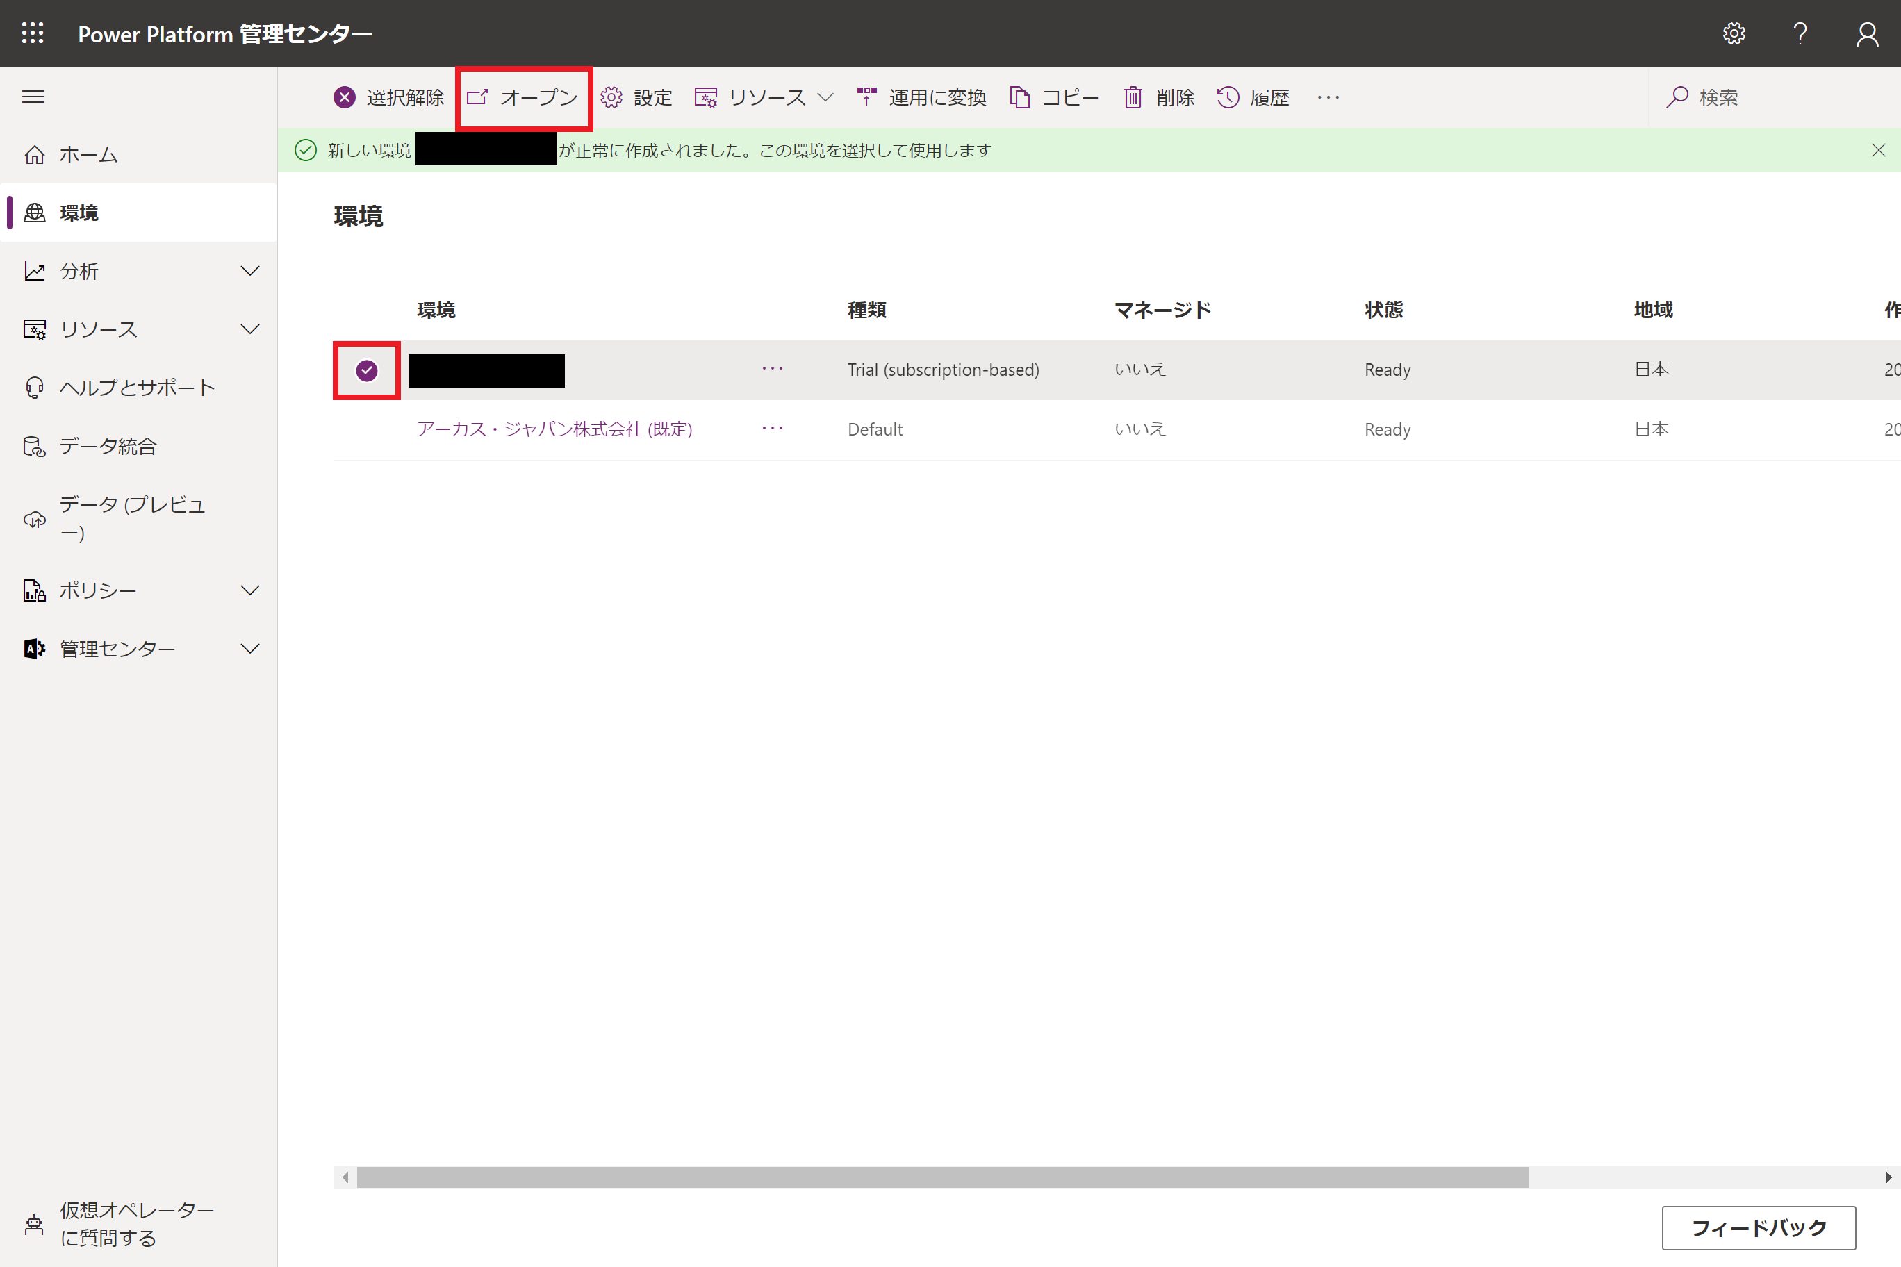Image resolution: width=1901 pixels, height=1267 pixels.
Task: Open the Trial environment row ellipsis menu
Action: (x=773, y=368)
